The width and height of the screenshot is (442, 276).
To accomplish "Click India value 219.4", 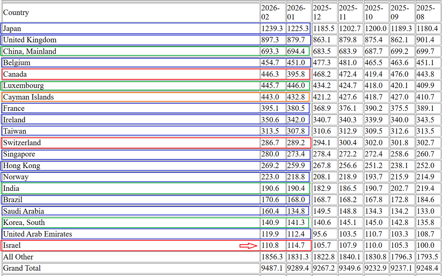I will click(425, 188).
